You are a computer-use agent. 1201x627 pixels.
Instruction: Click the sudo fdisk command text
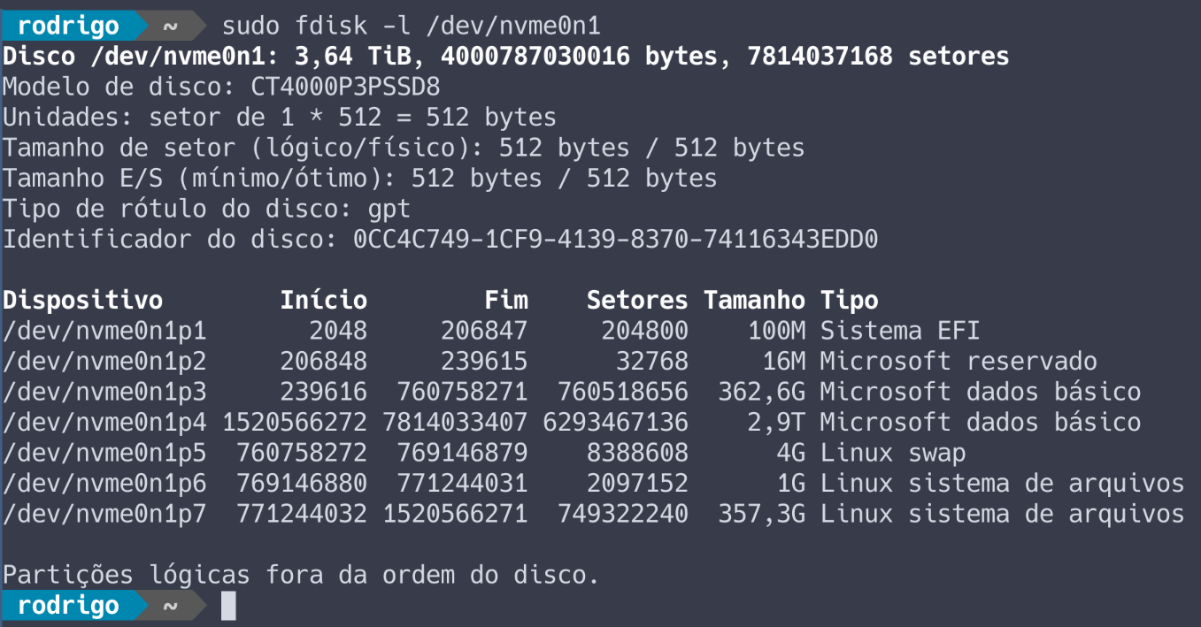(412, 26)
